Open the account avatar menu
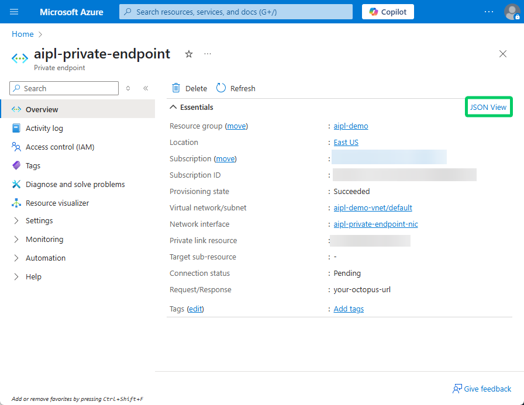The width and height of the screenshot is (524, 405). coord(512,12)
